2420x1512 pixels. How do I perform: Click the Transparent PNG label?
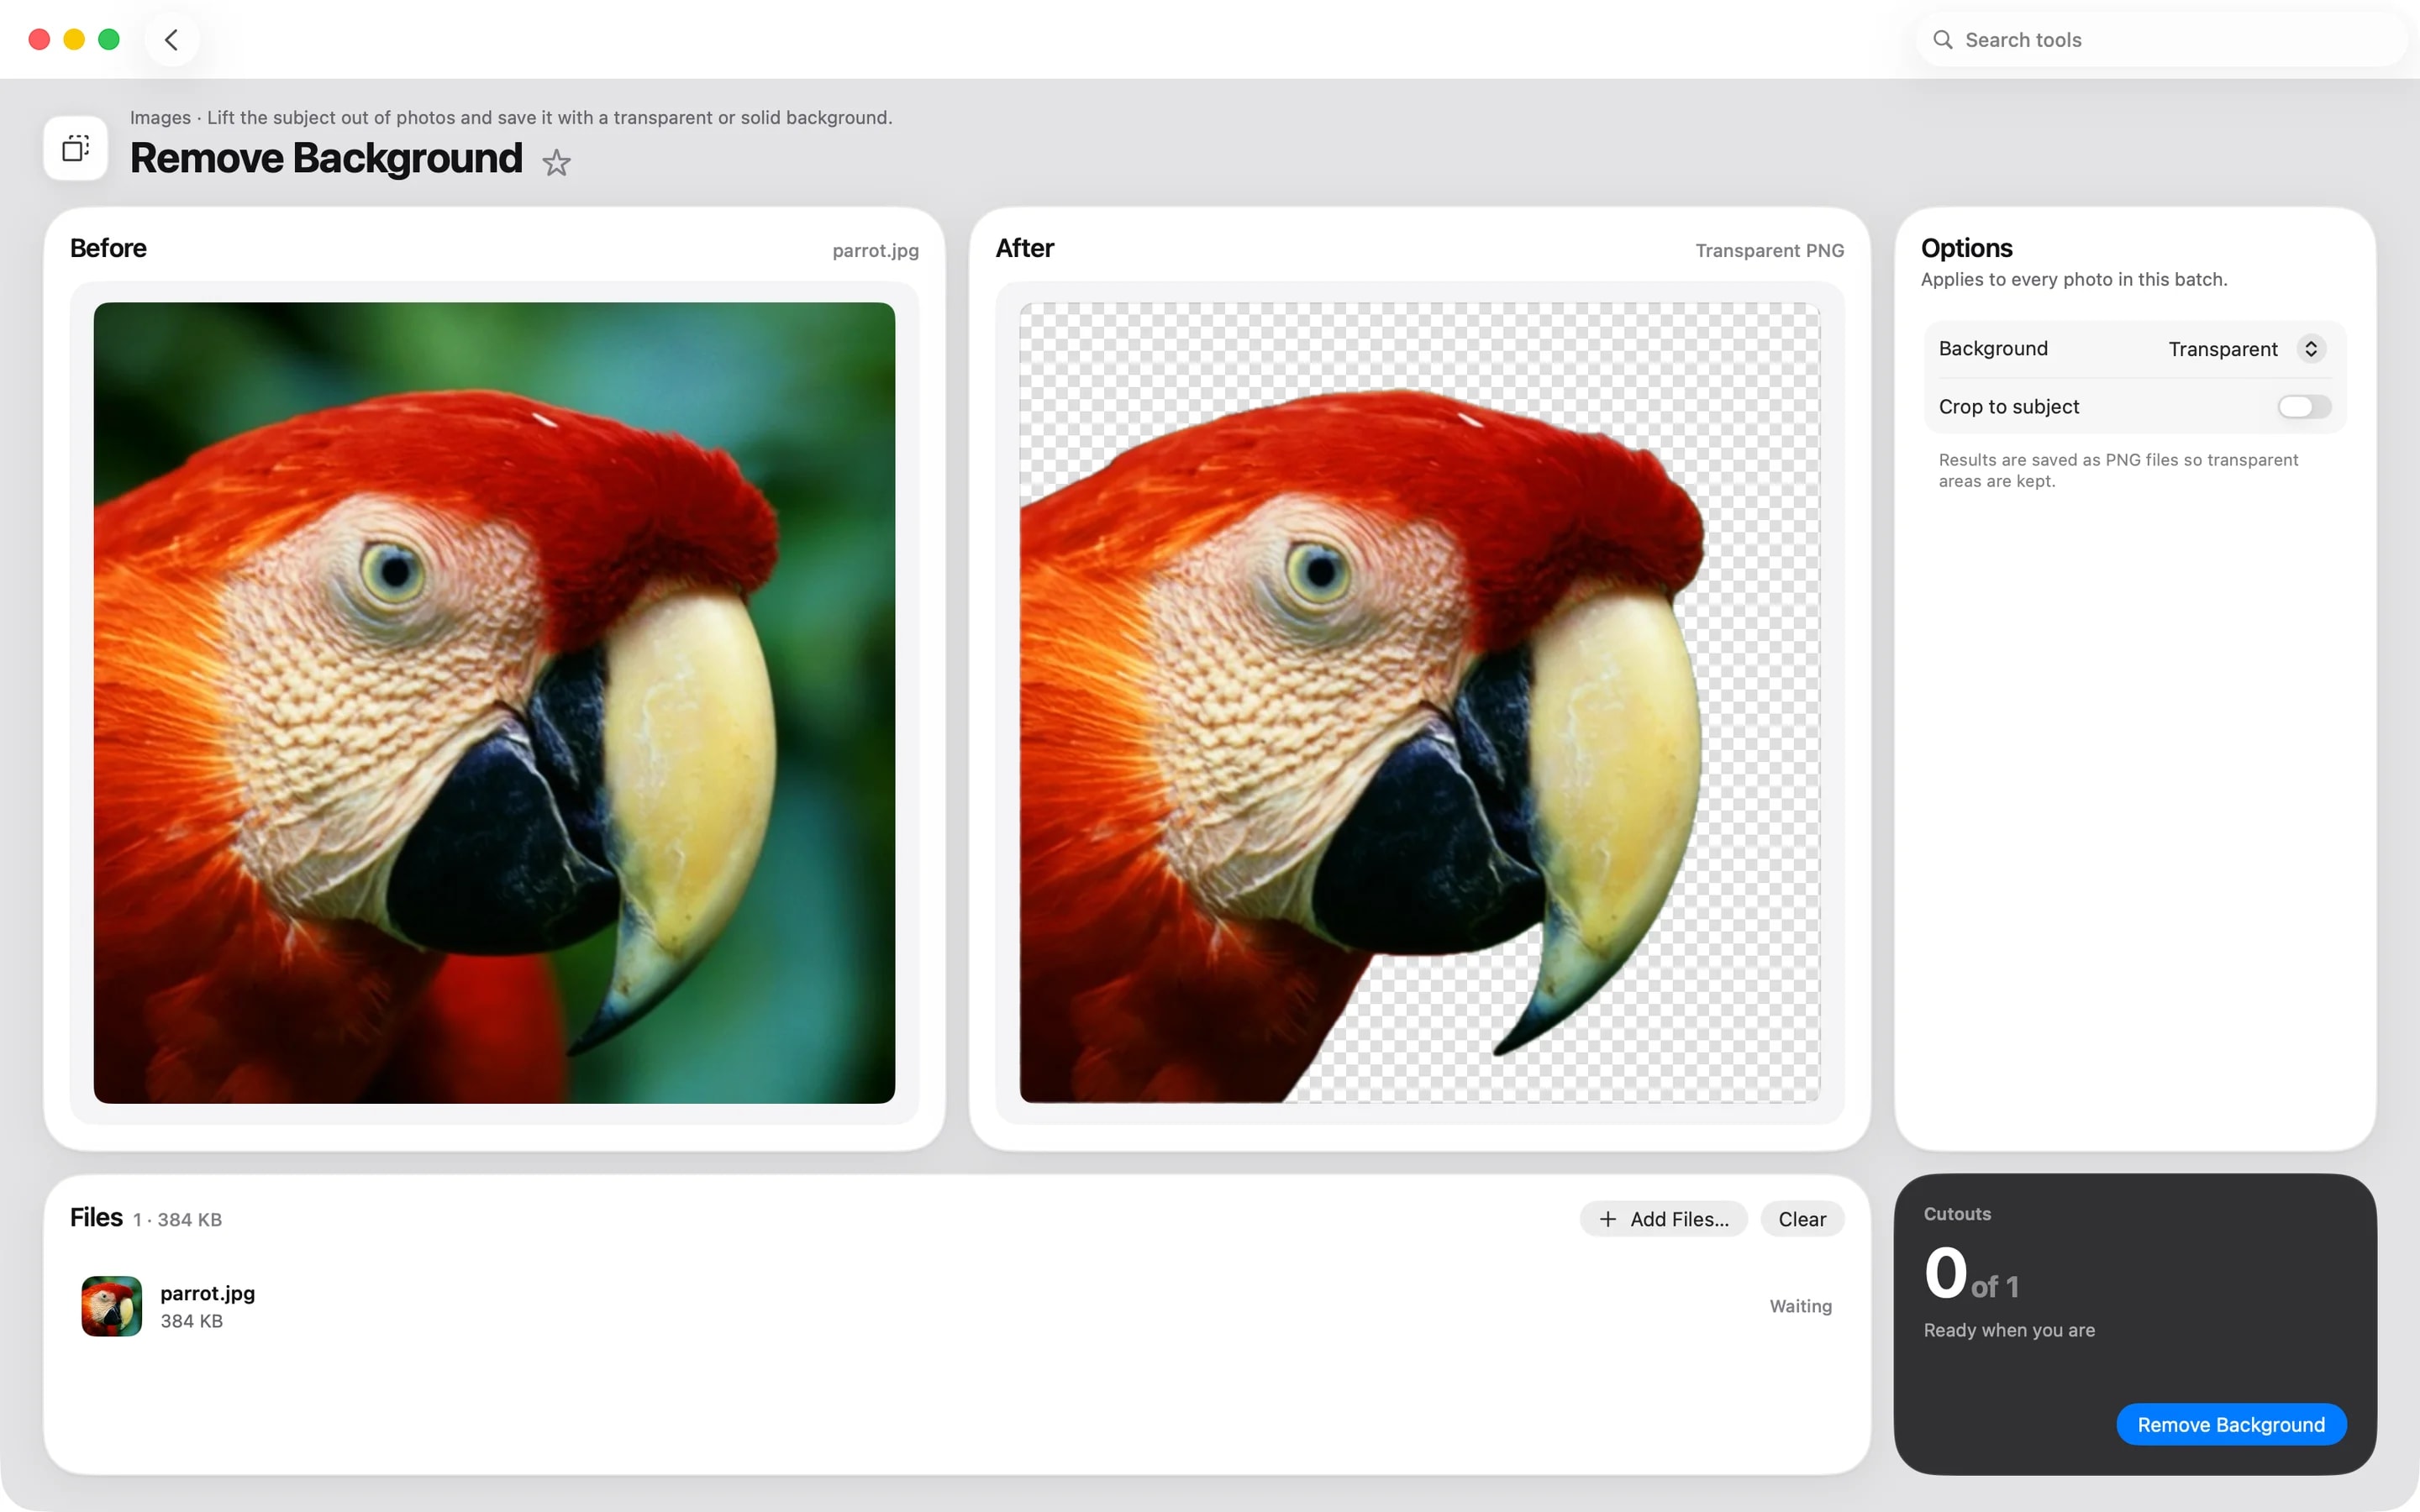tap(1769, 250)
